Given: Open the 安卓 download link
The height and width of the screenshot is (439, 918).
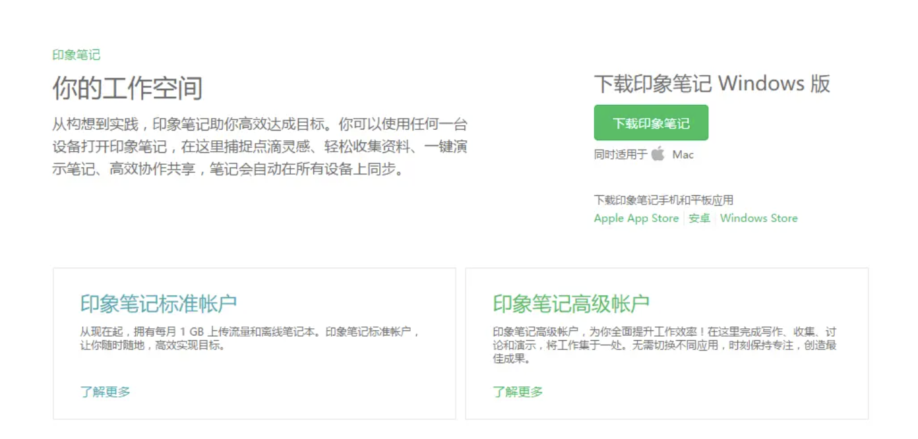Looking at the screenshot, I should [x=699, y=218].
